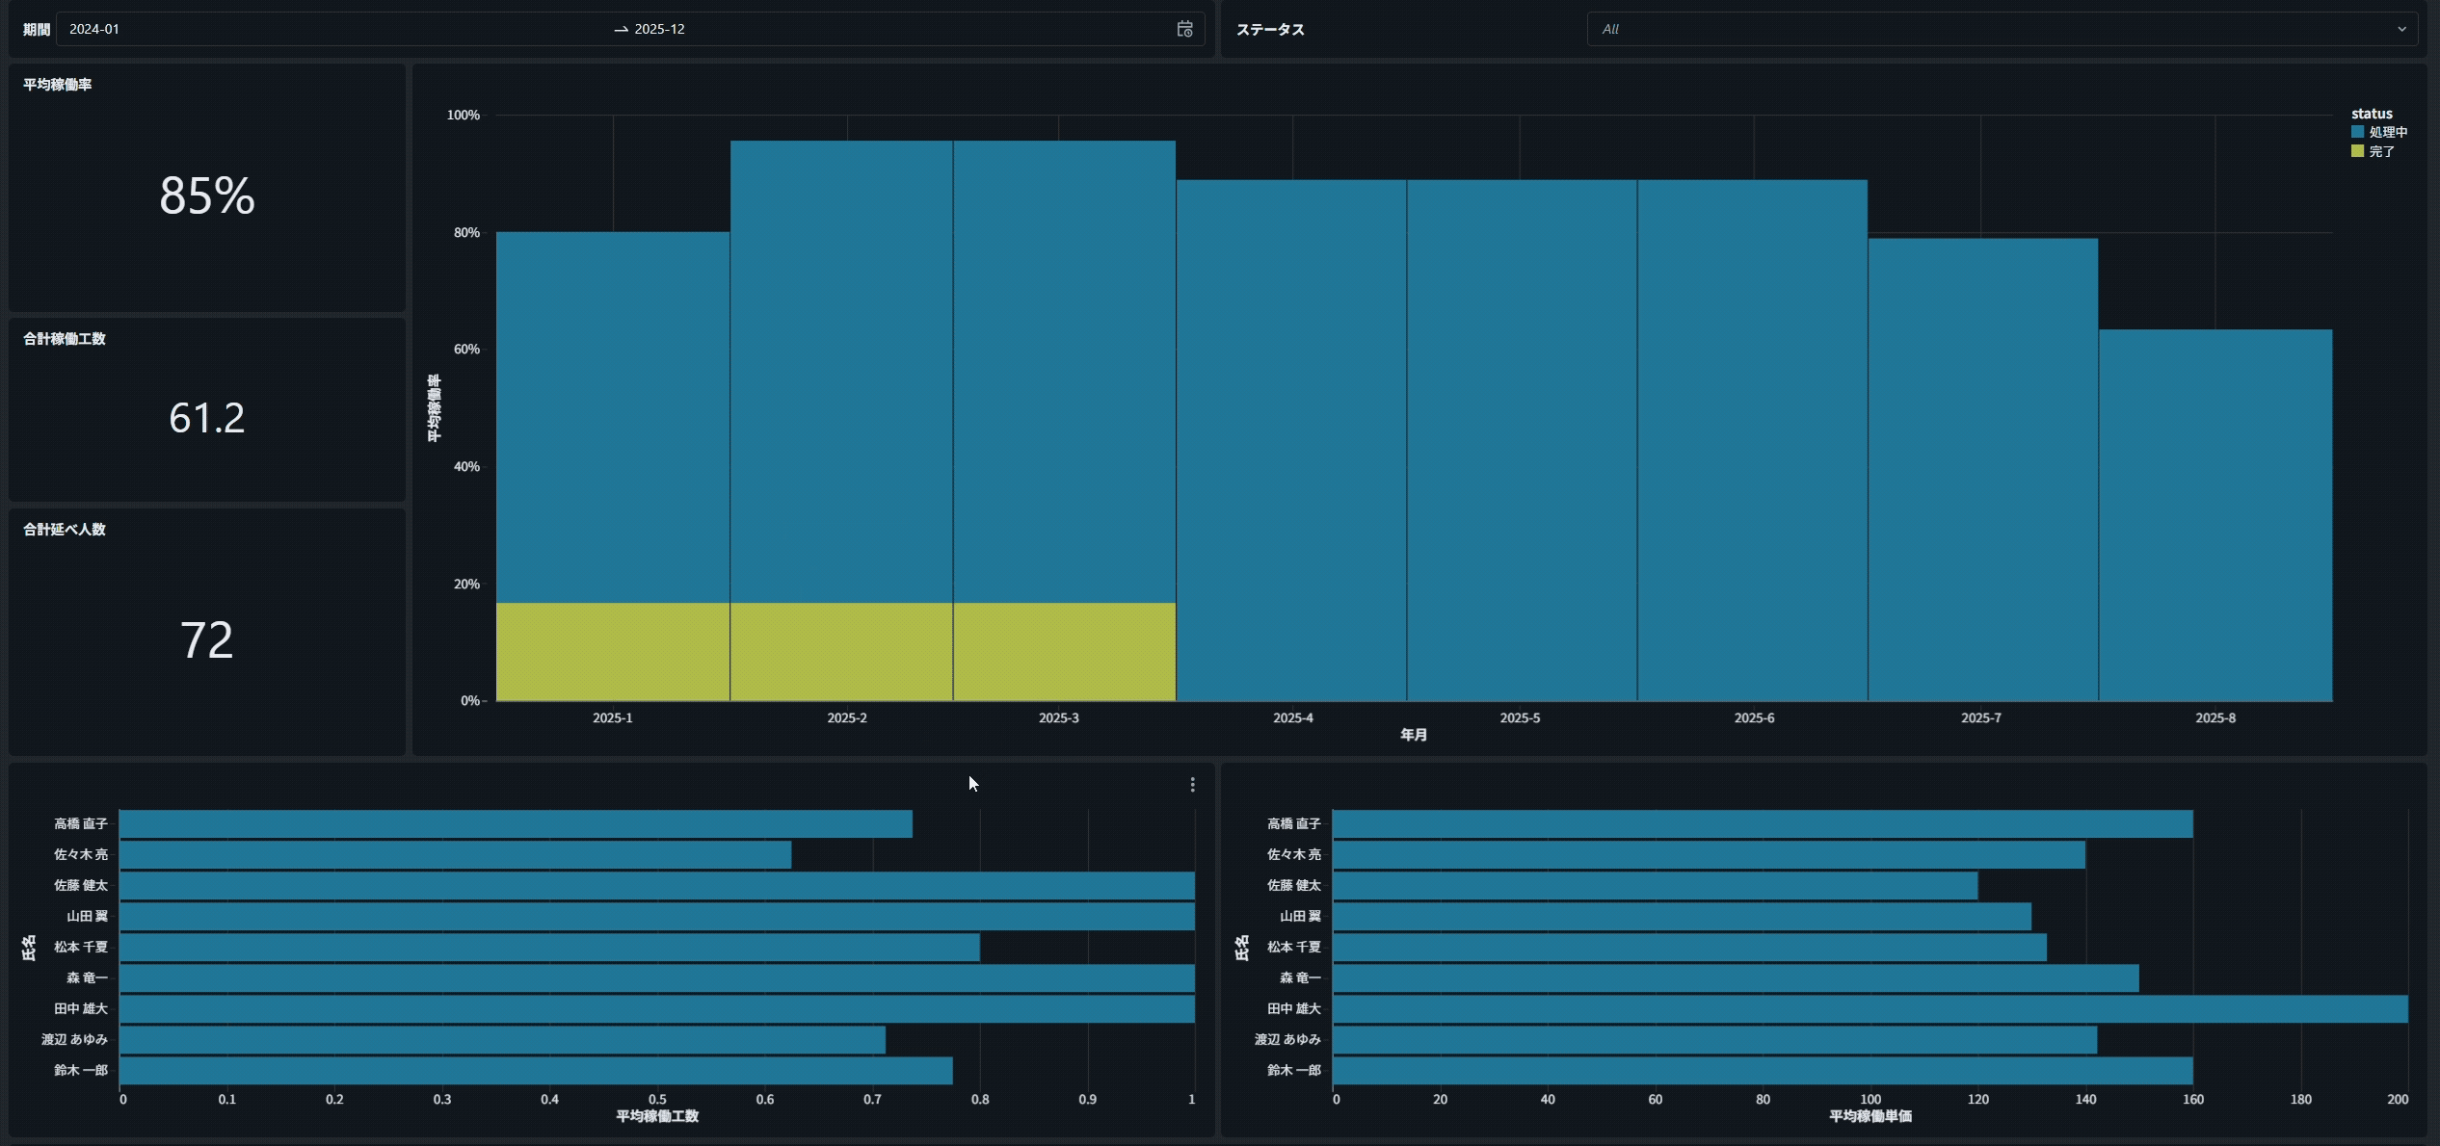
Task: Select the 2025-8 bar in monthly chart
Action: [x=2215, y=515]
